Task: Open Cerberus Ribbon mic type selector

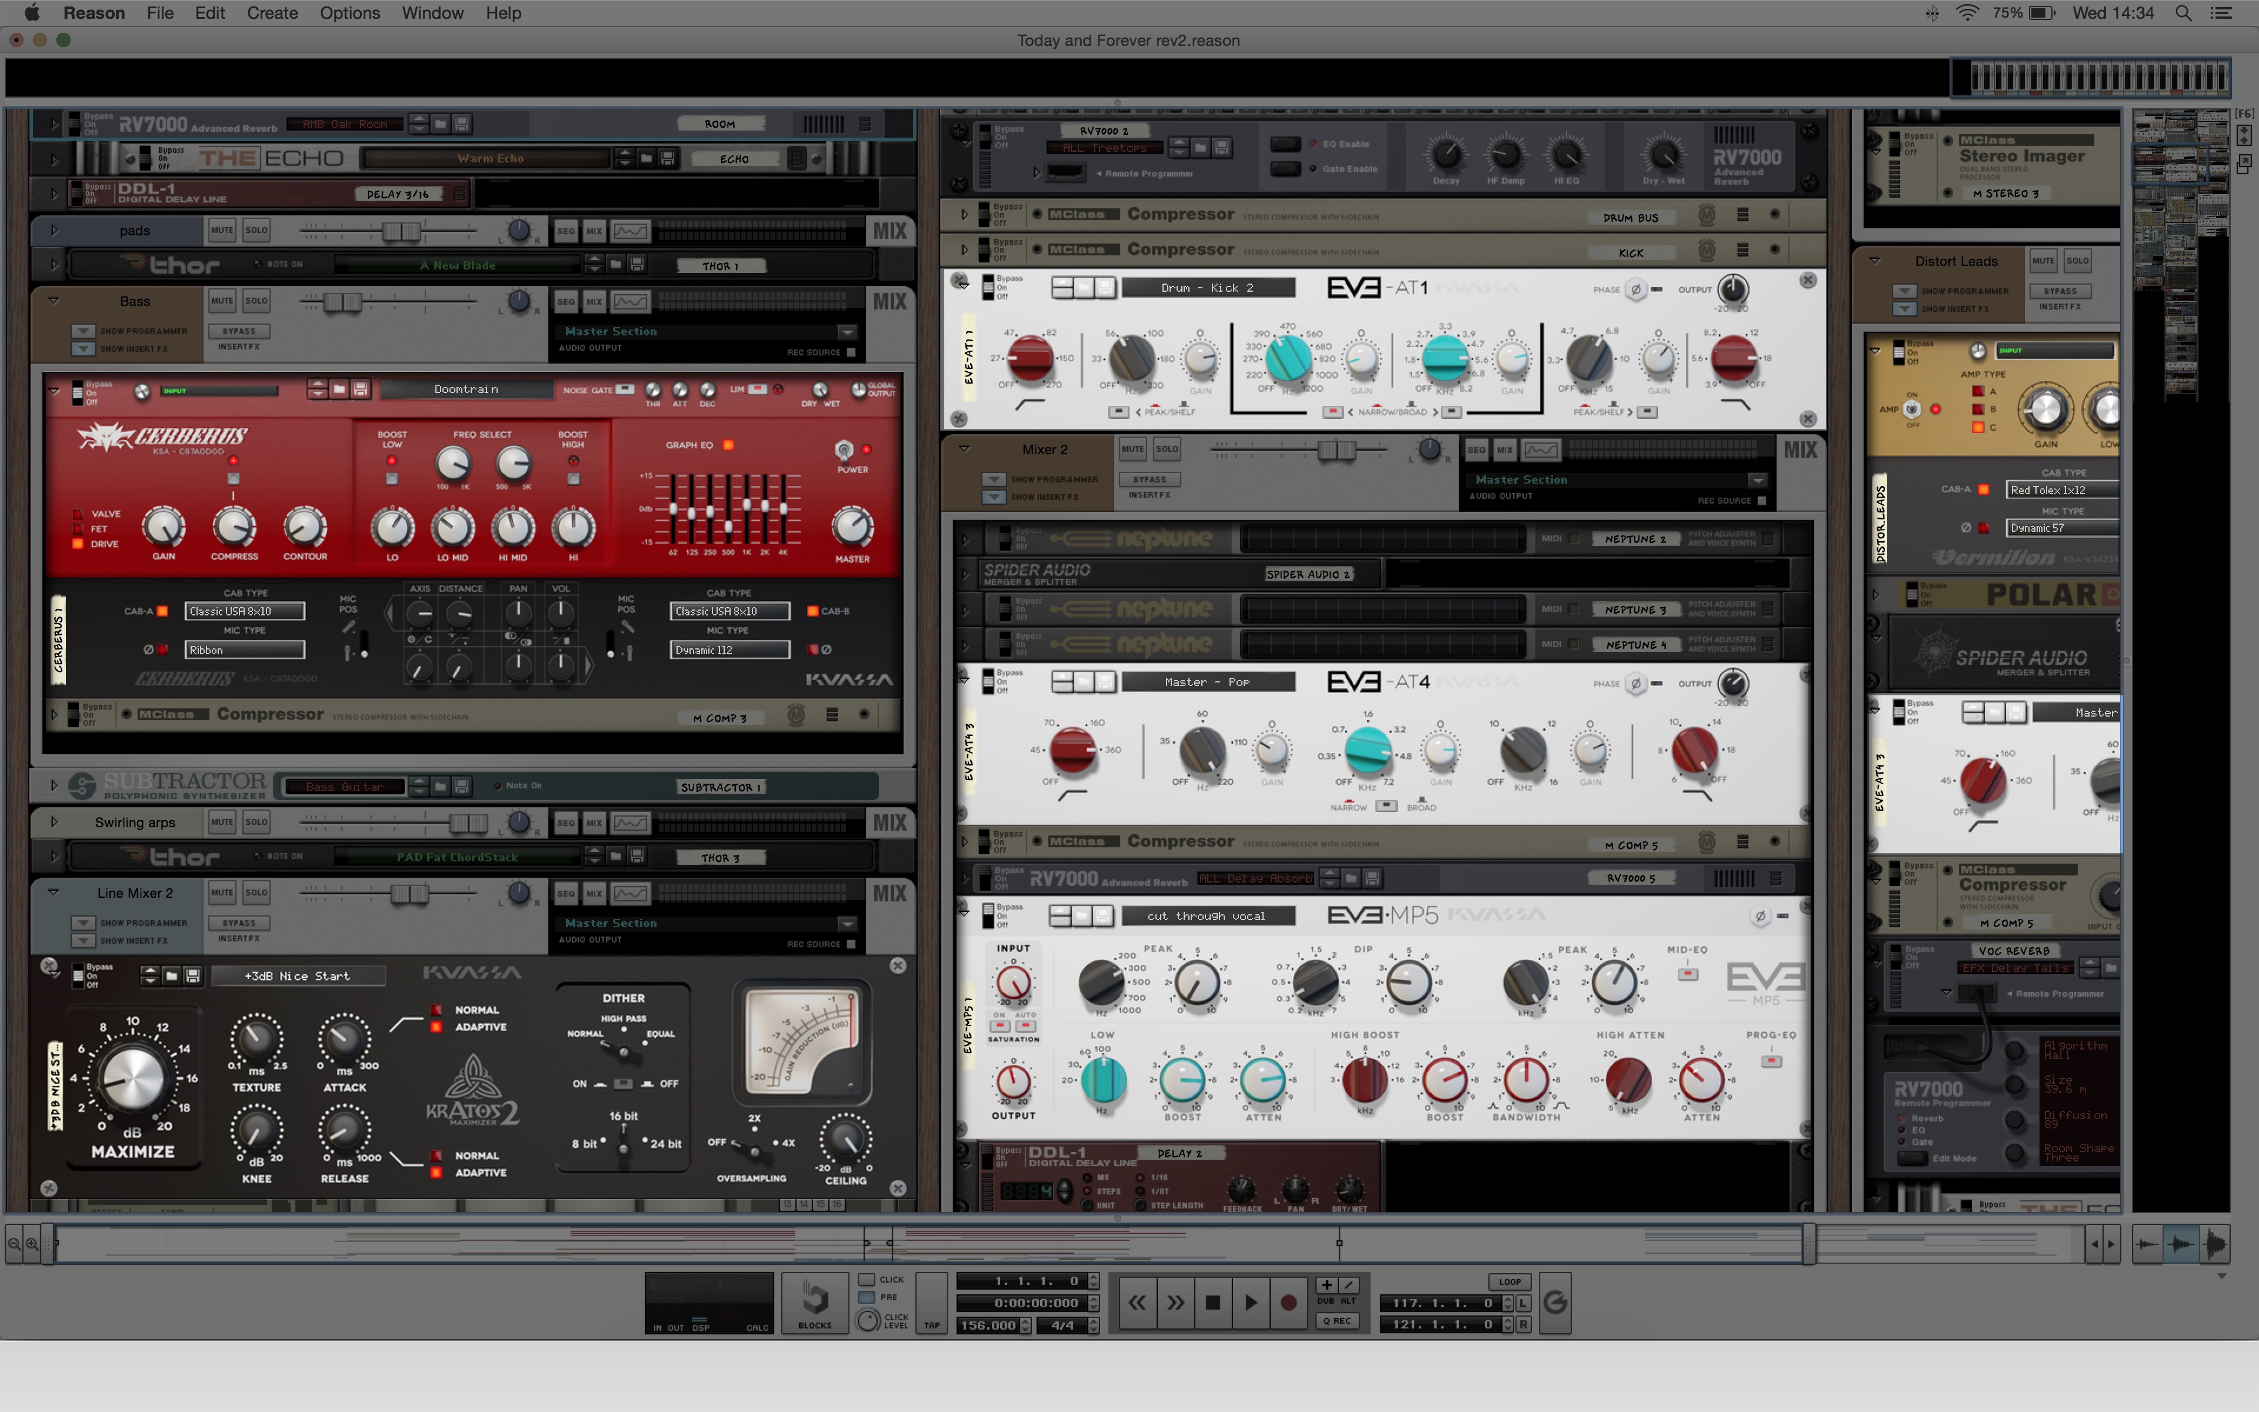Action: tap(245, 650)
